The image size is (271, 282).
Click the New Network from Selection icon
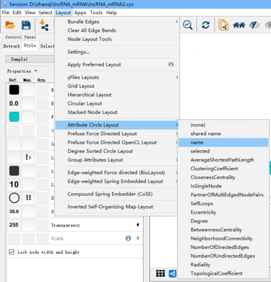(223, 25)
